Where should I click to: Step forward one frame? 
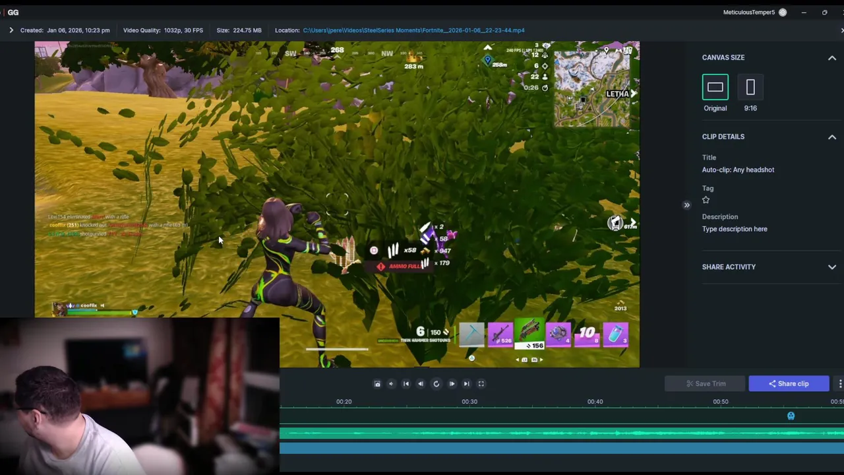(452, 384)
